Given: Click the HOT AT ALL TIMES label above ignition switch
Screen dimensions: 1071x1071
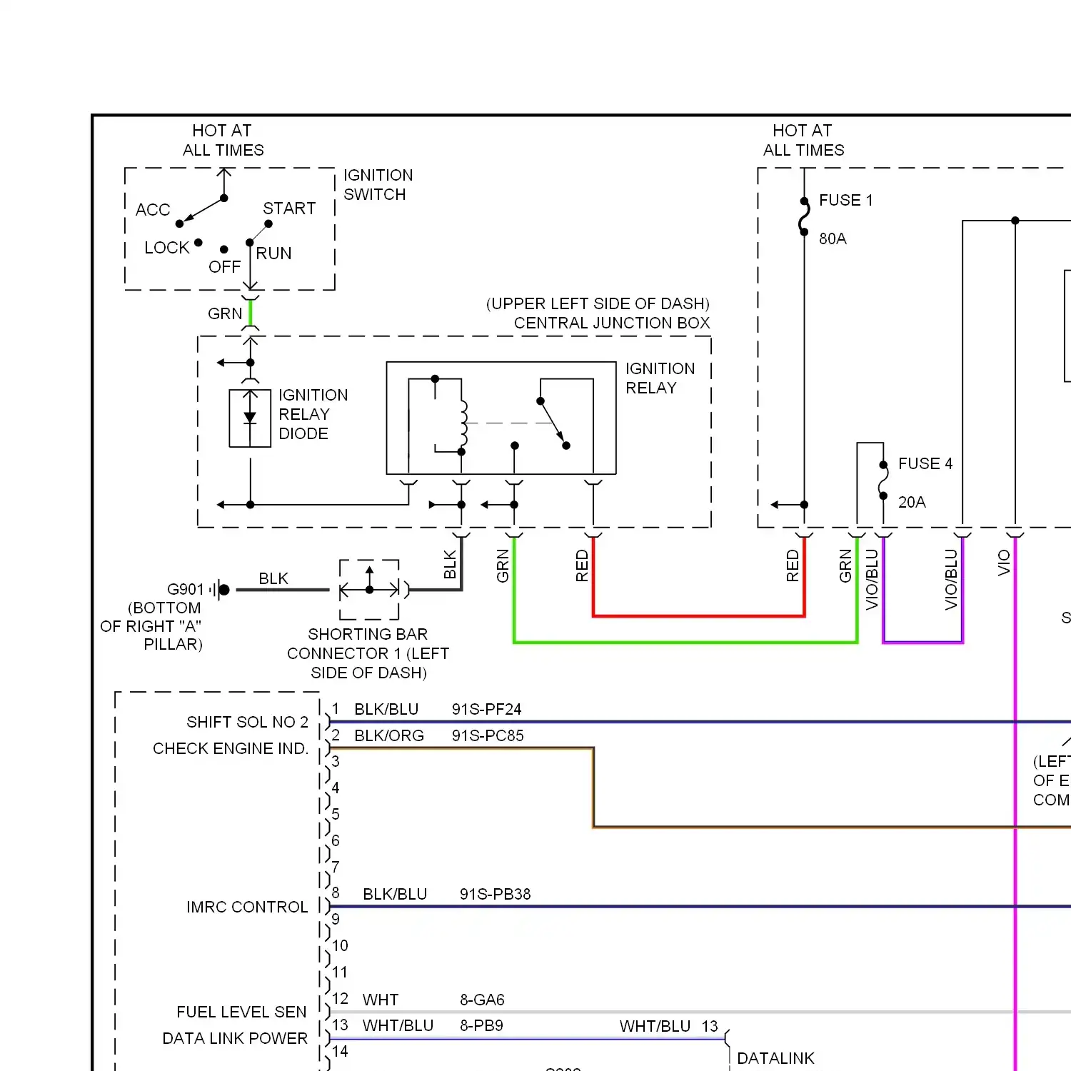Looking at the screenshot, I should [223, 140].
